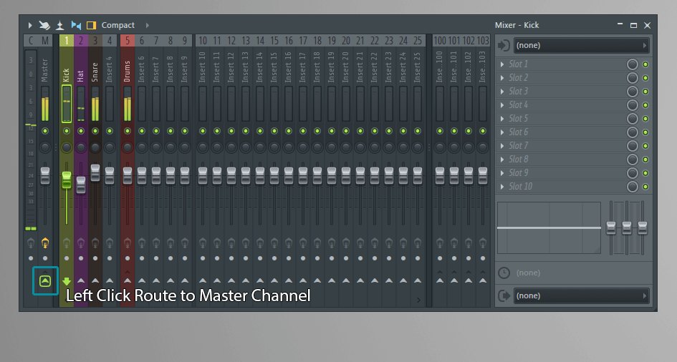This screenshot has width=677, height=362.
Task: Click the send arrow on Drums track
Action: 128,280
